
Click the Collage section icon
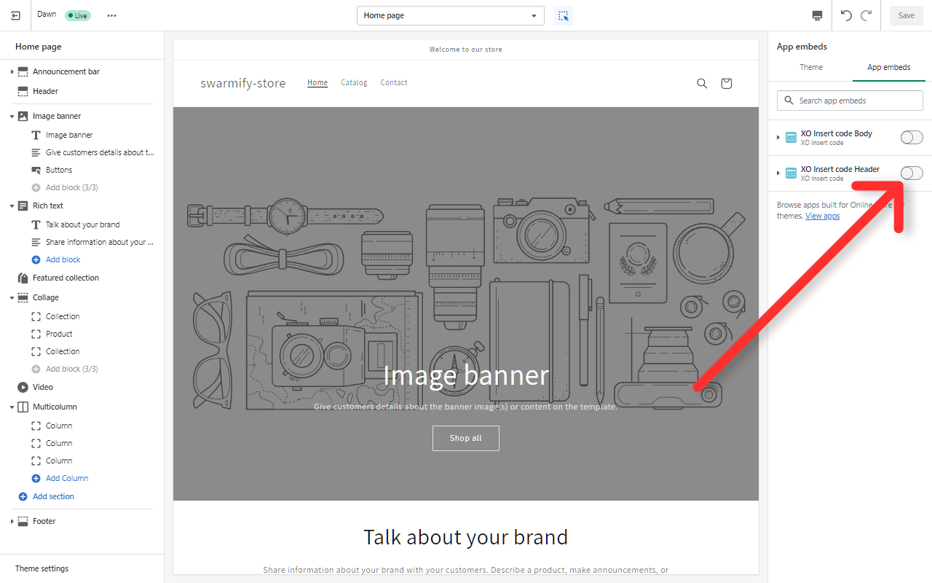(23, 297)
